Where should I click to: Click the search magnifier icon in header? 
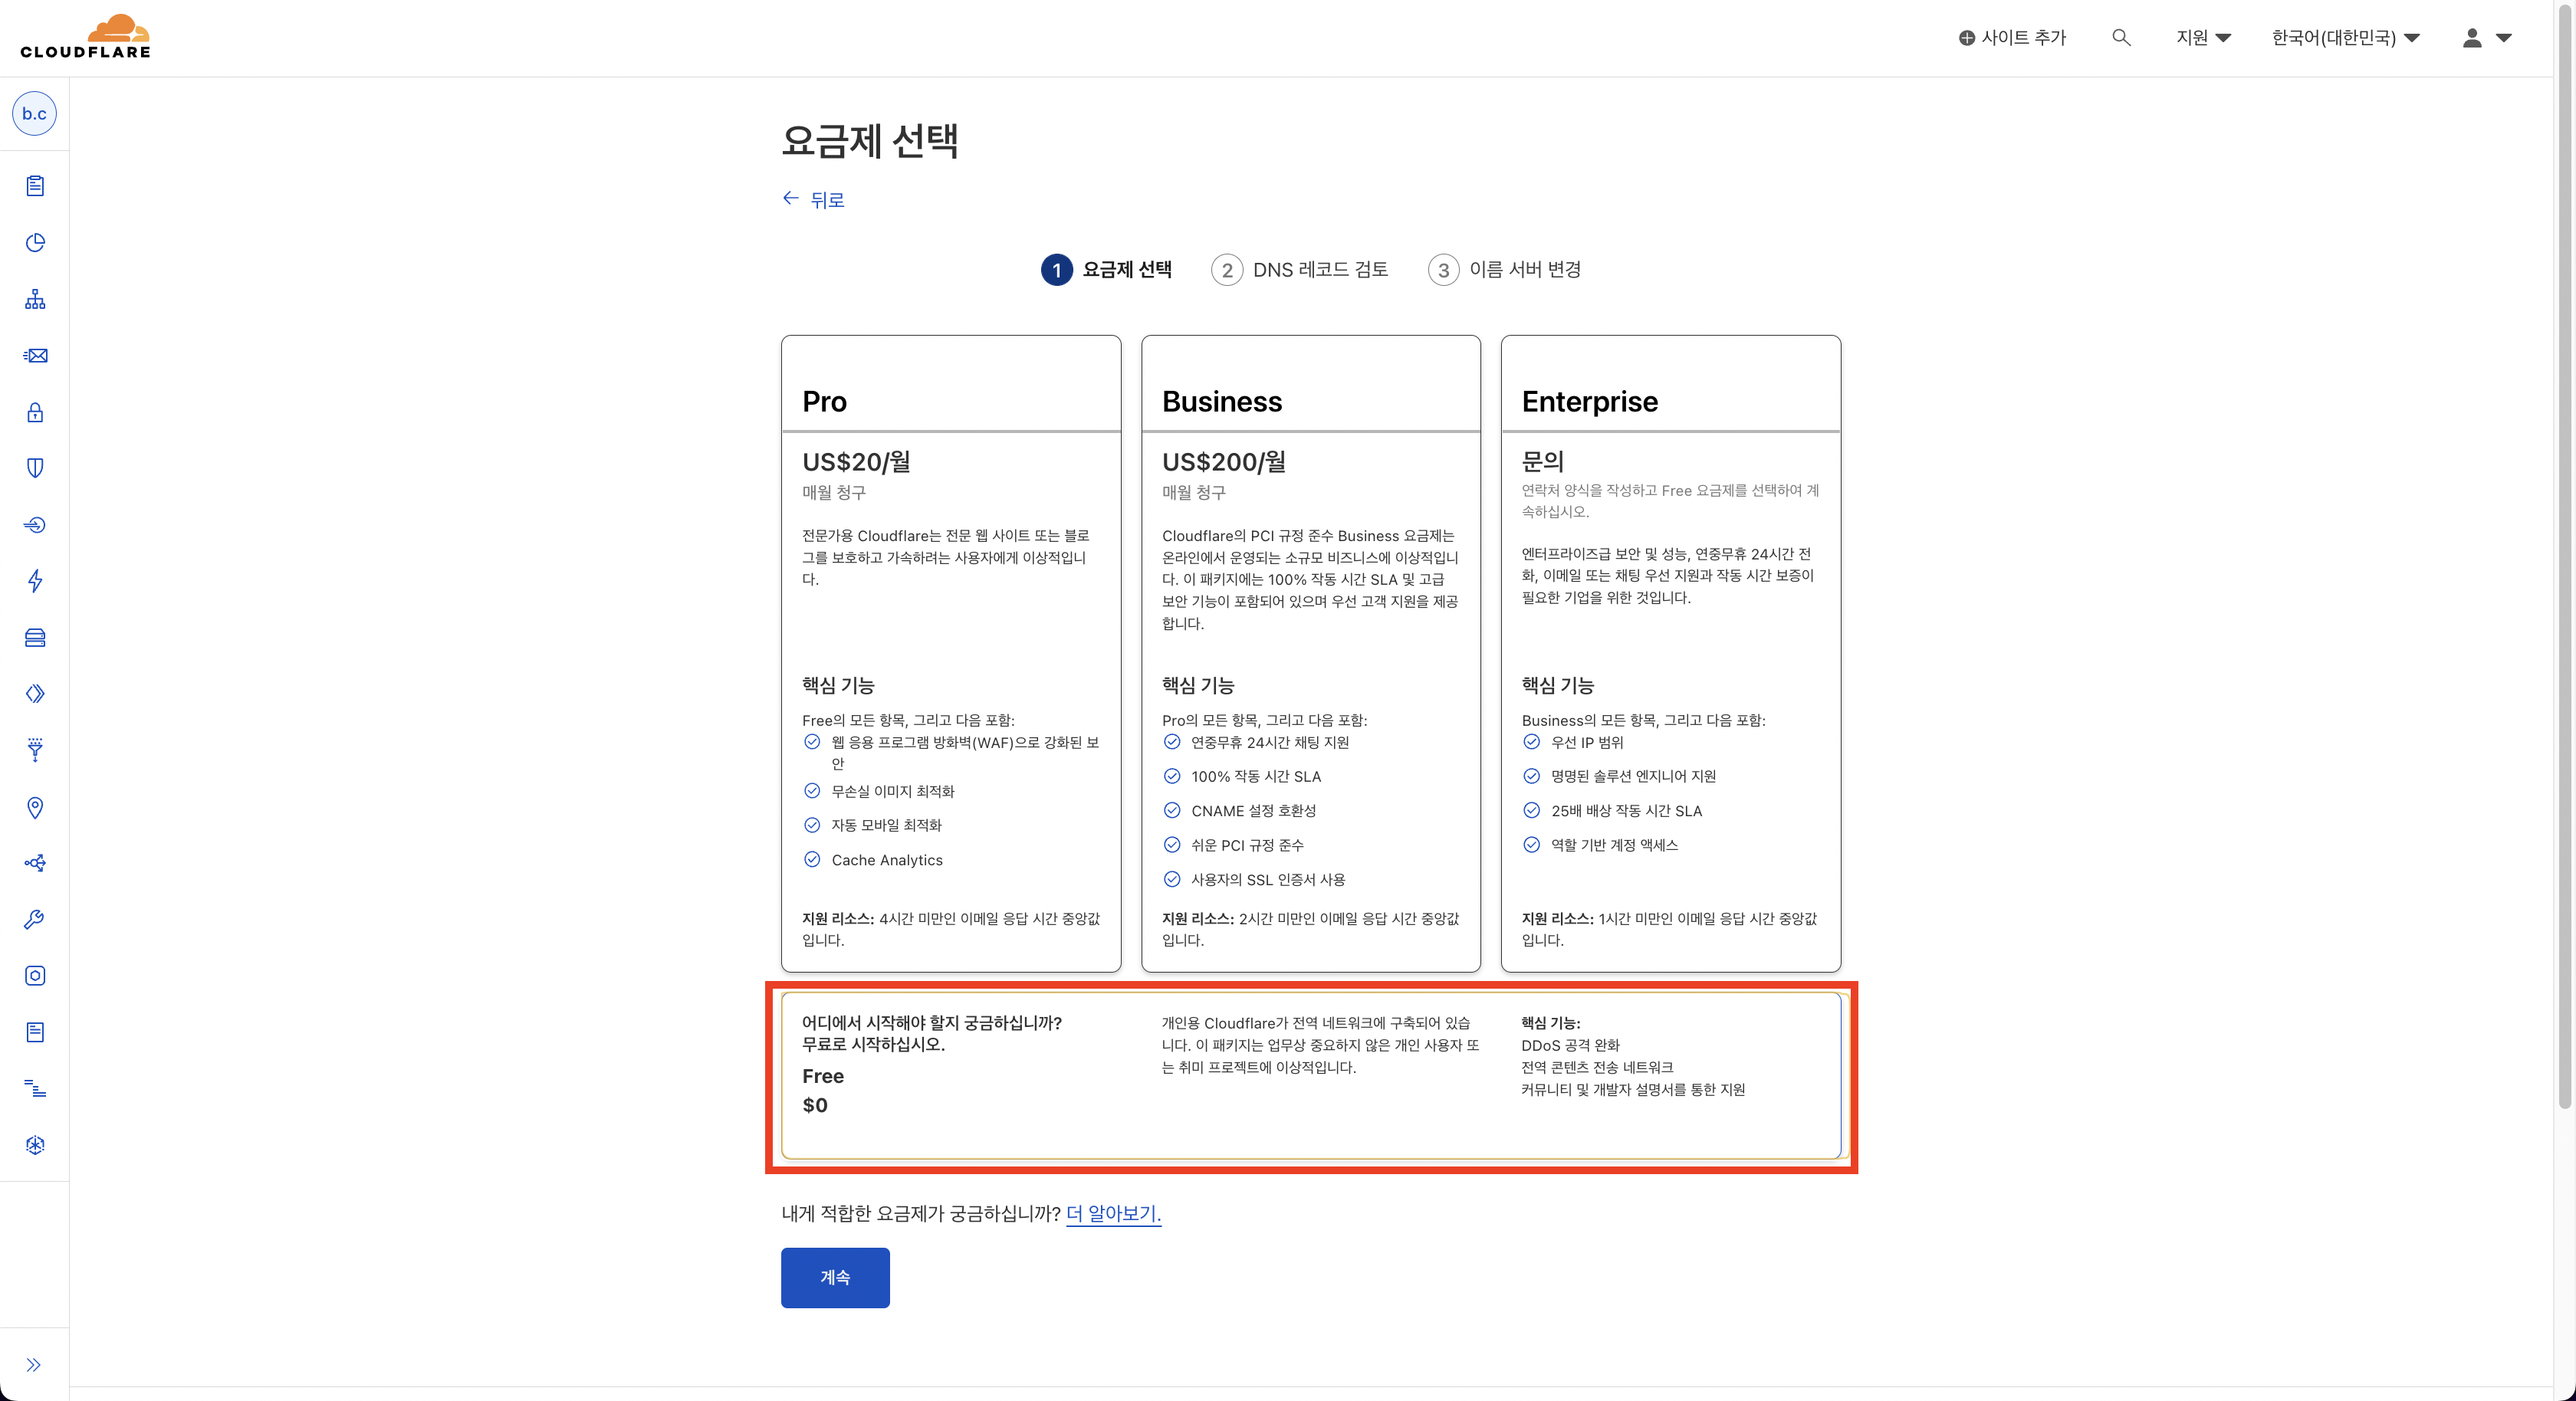tap(2120, 38)
